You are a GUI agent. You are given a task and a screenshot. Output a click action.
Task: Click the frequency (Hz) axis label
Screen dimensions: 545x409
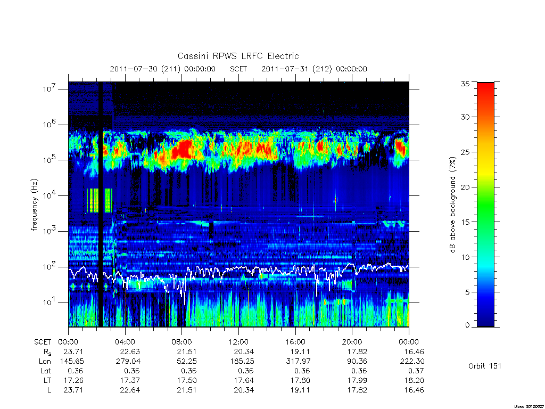pyautogui.click(x=34, y=205)
